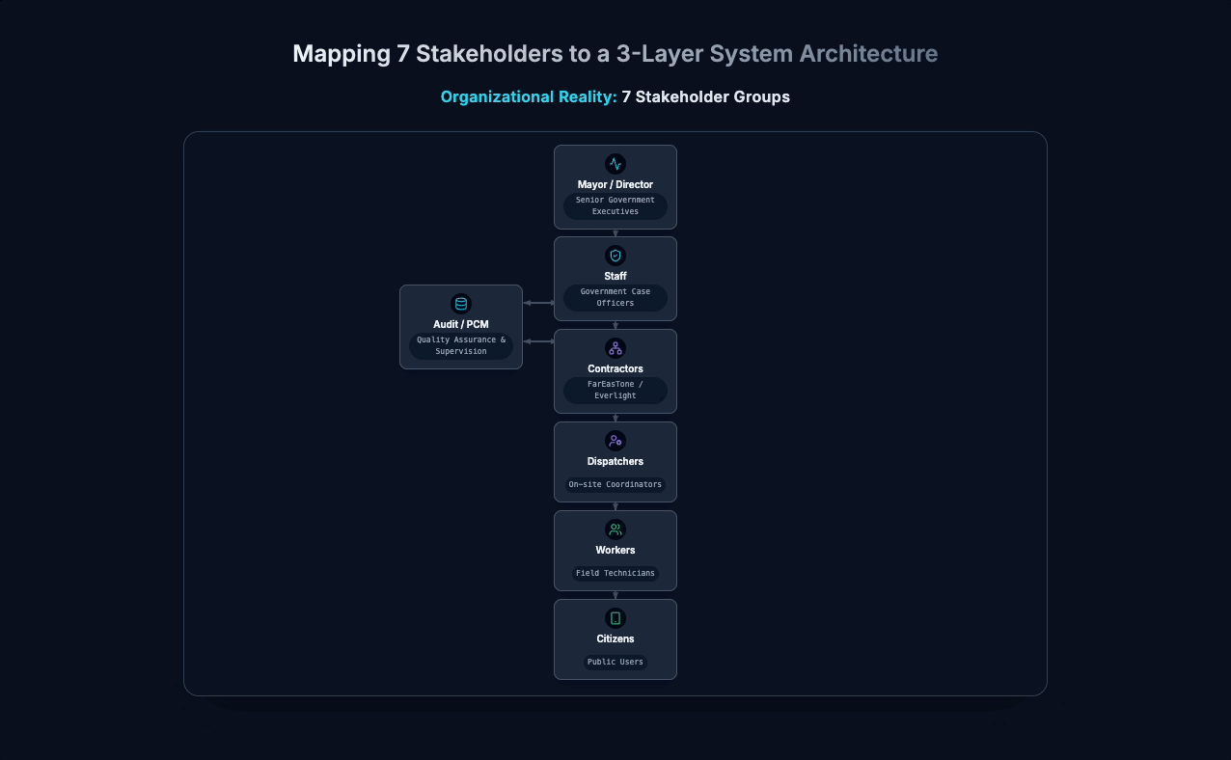
Task: Click the arrow connecting Audit / PCM and Contractors
Action: tap(538, 341)
